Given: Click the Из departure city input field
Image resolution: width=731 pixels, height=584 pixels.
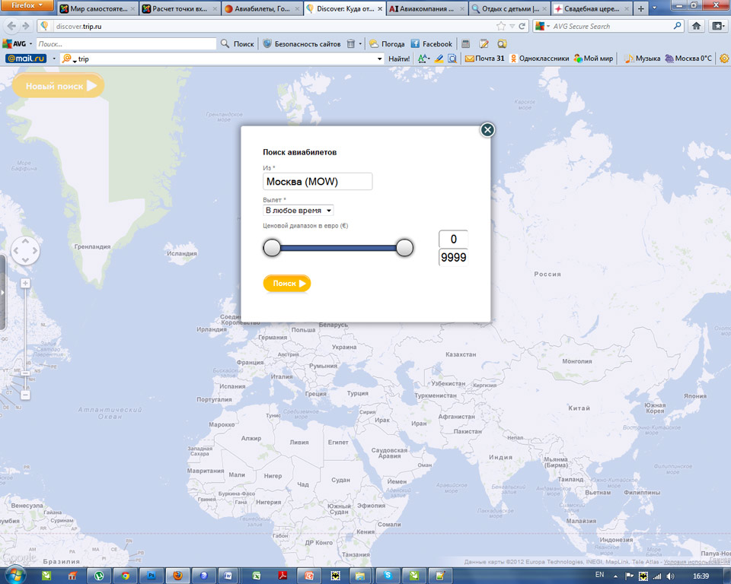Looking at the screenshot, I should [x=318, y=181].
